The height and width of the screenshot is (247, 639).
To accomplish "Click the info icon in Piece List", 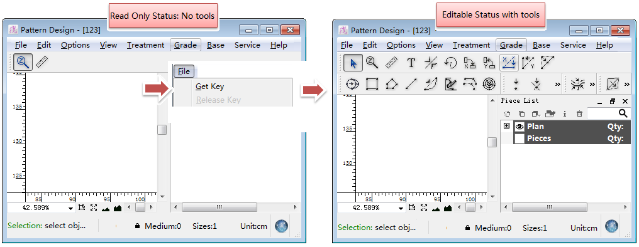I will coord(564,113).
